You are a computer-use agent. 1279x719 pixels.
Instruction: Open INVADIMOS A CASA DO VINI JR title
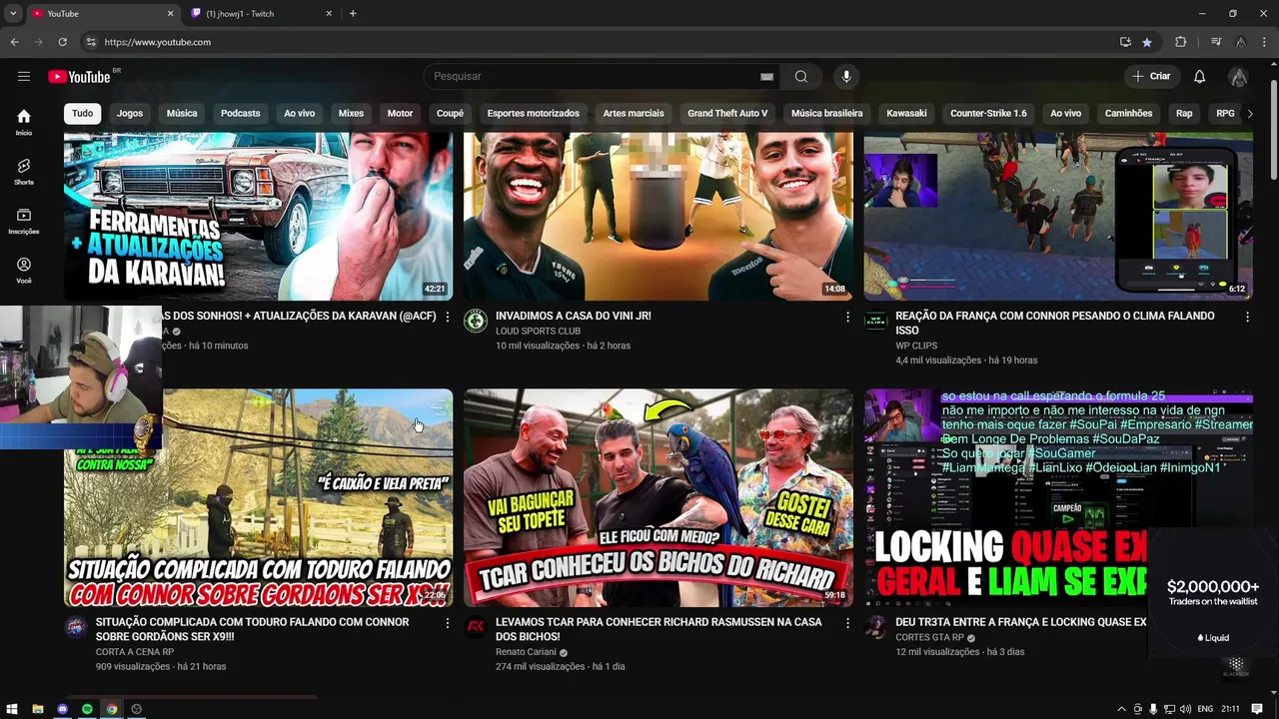[x=574, y=316]
